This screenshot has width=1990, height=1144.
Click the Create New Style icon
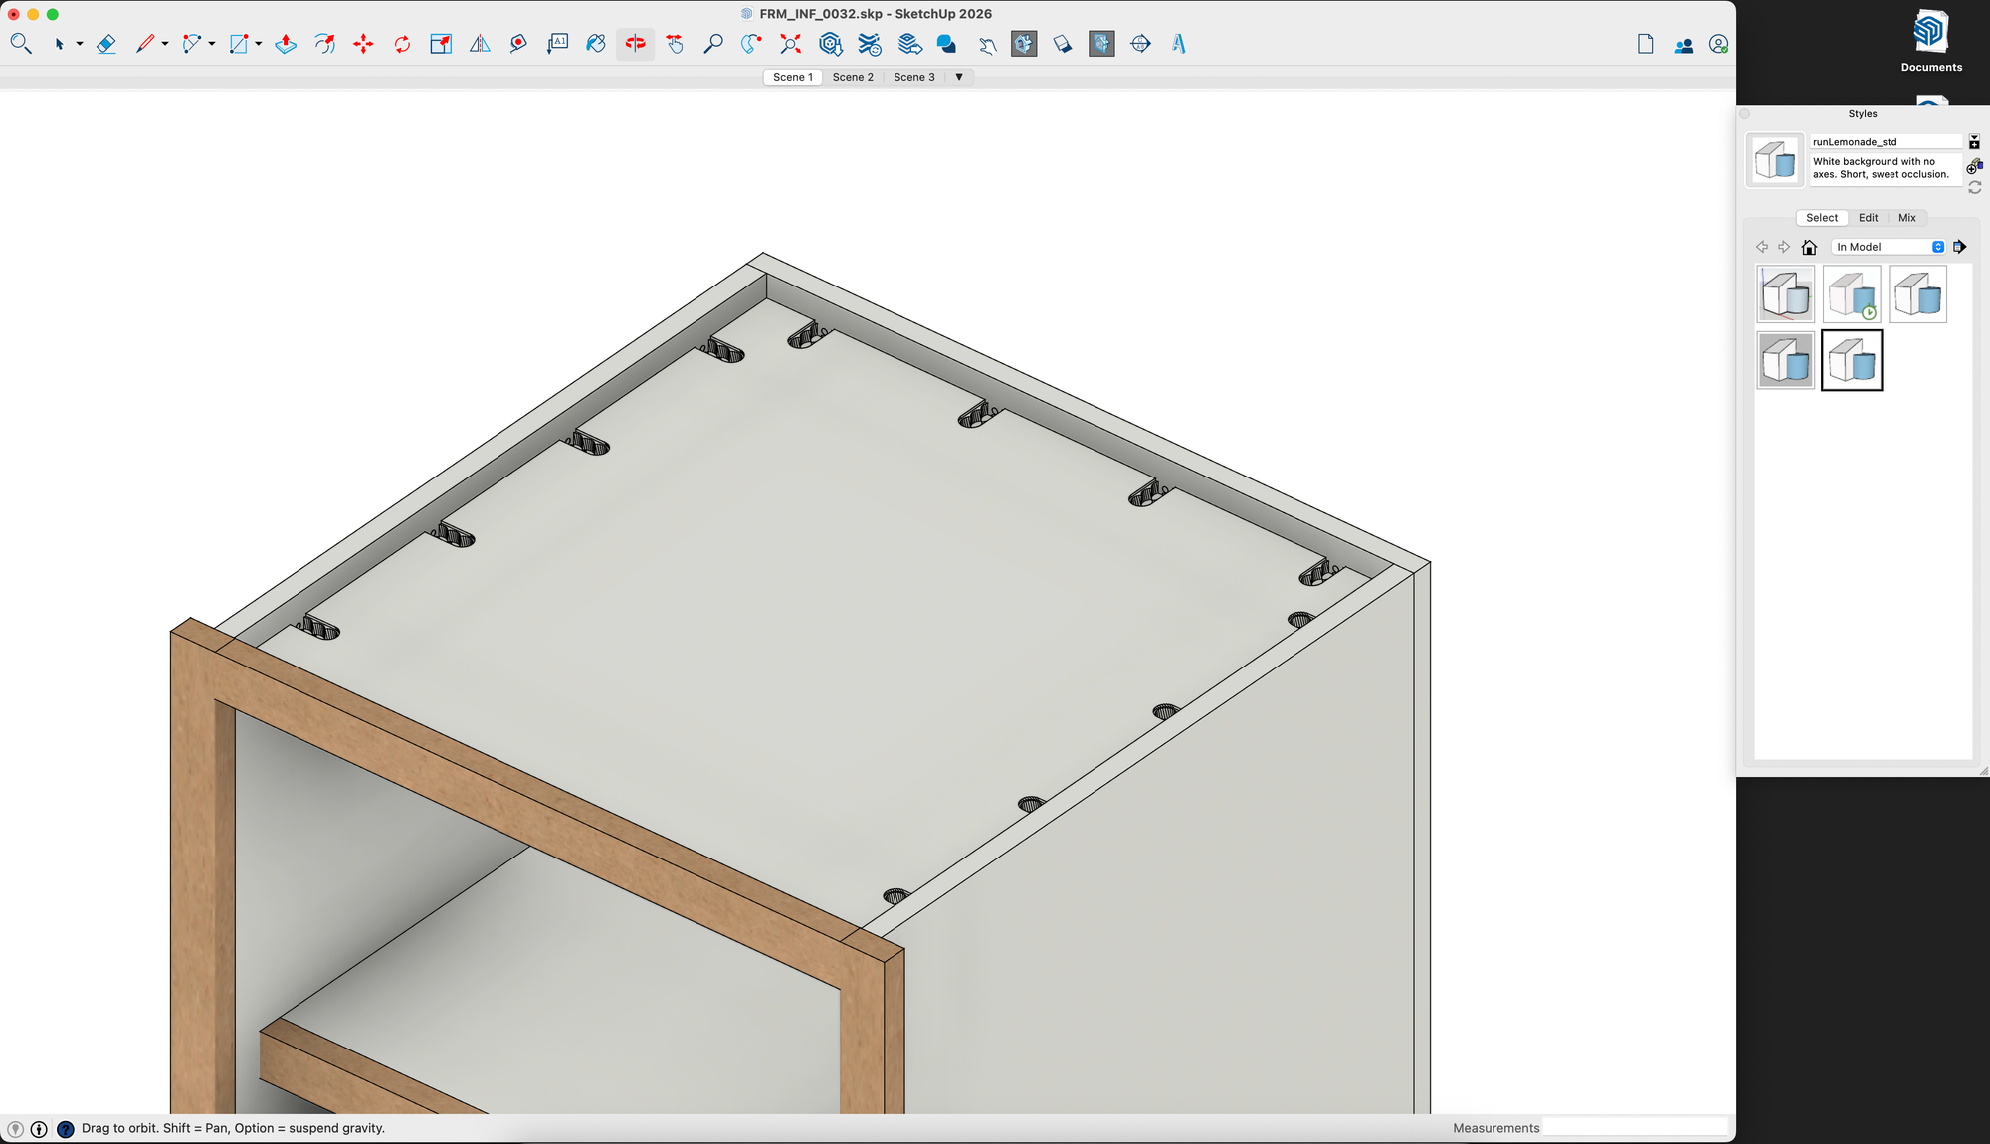coord(1974,166)
